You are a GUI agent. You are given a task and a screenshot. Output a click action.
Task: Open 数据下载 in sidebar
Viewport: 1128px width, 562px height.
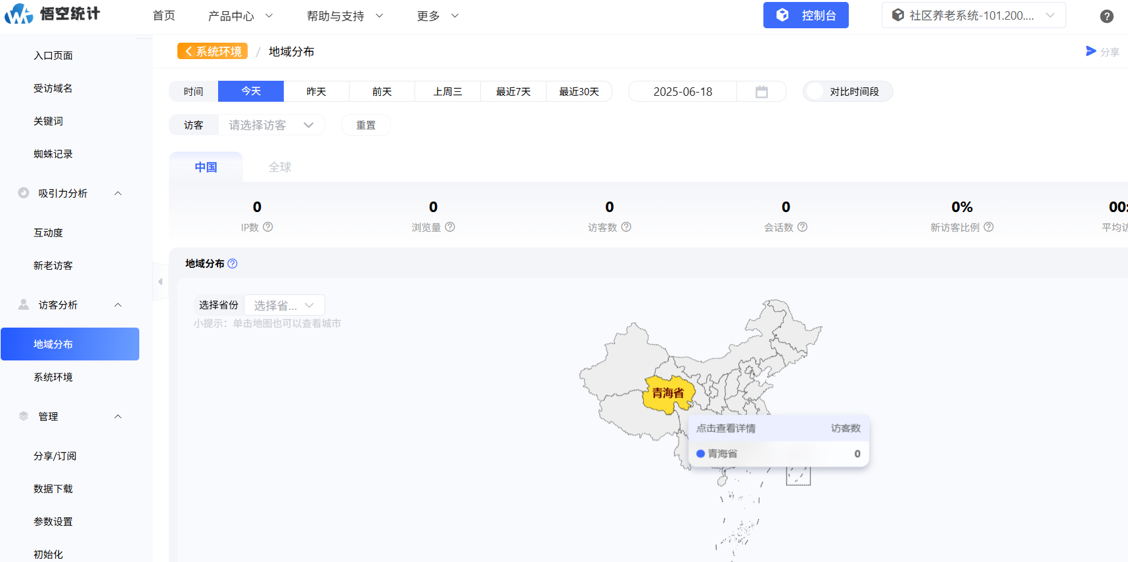pyautogui.click(x=53, y=488)
